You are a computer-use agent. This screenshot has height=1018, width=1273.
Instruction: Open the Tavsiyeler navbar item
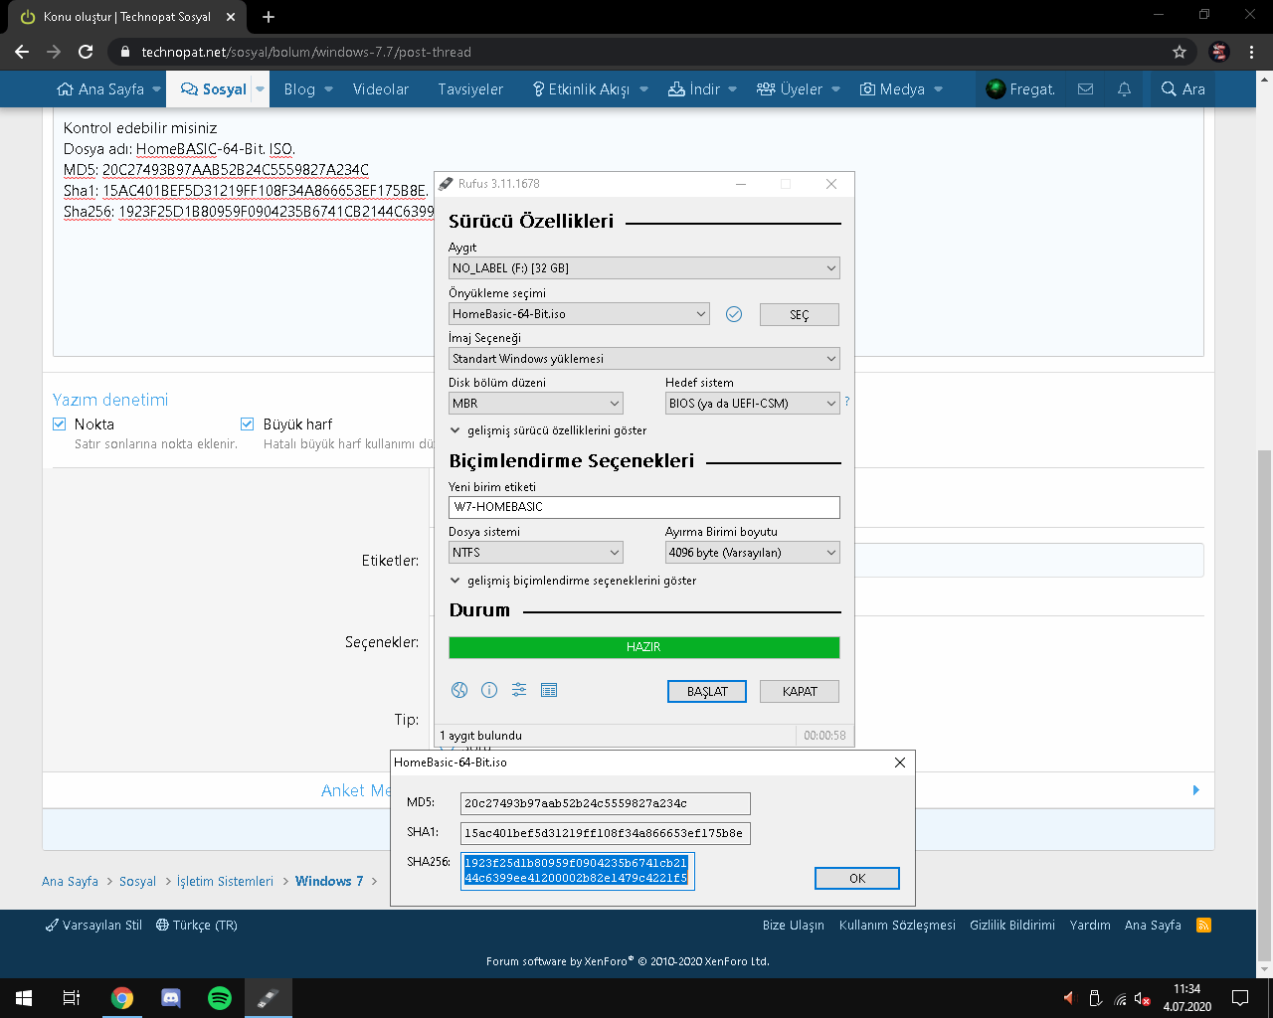(470, 89)
